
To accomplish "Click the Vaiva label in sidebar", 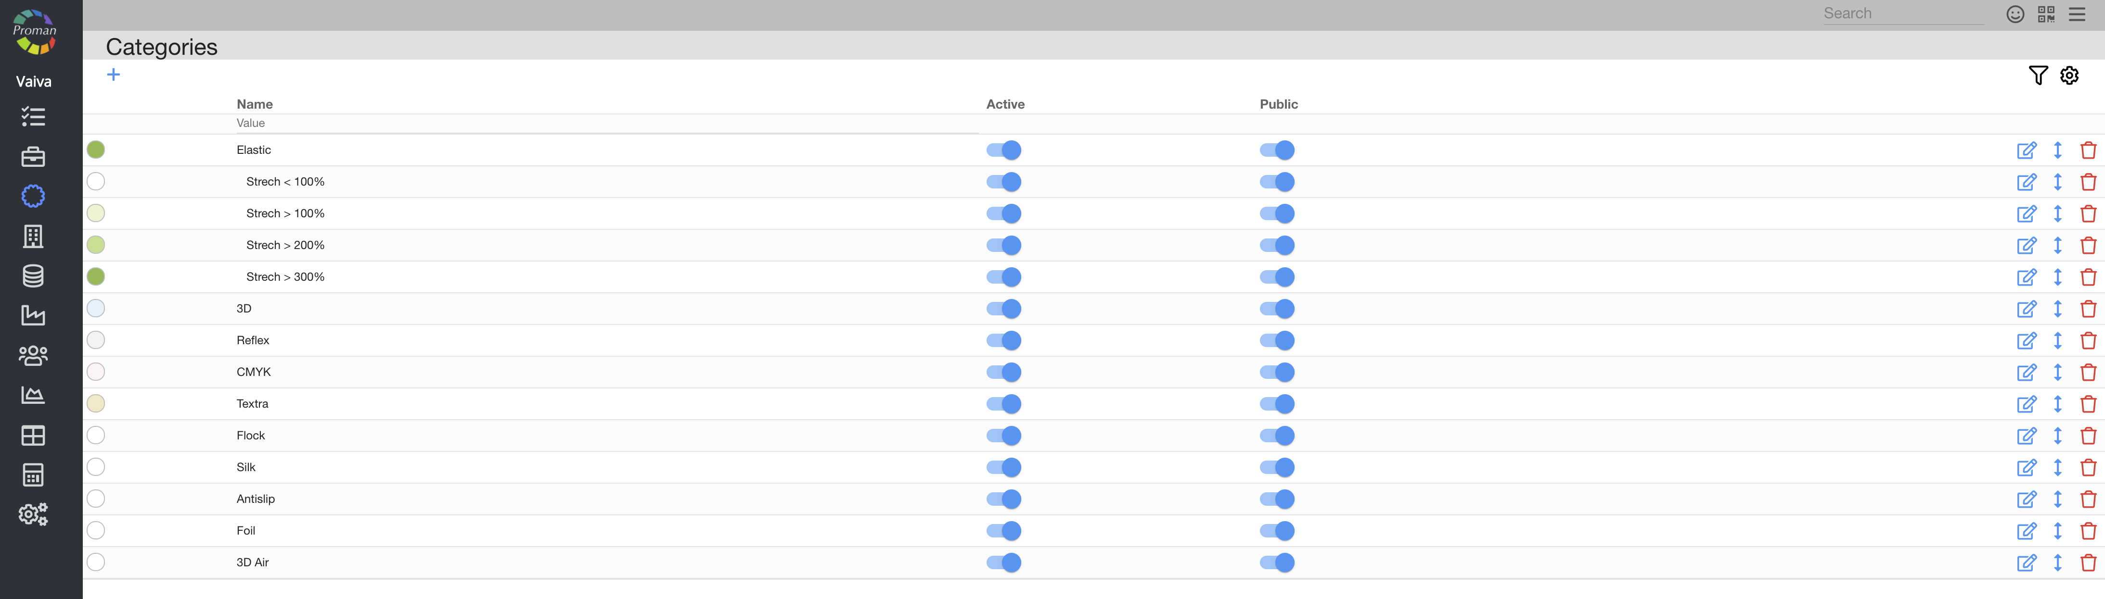I will [x=34, y=82].
